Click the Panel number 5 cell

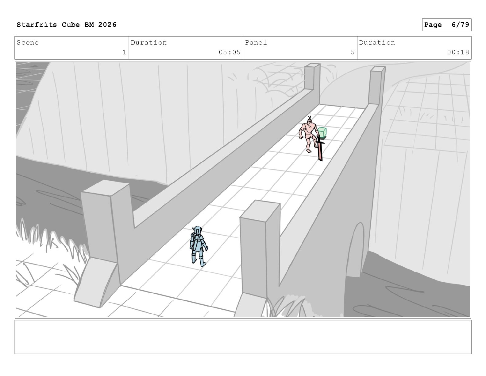click(300, 48)
